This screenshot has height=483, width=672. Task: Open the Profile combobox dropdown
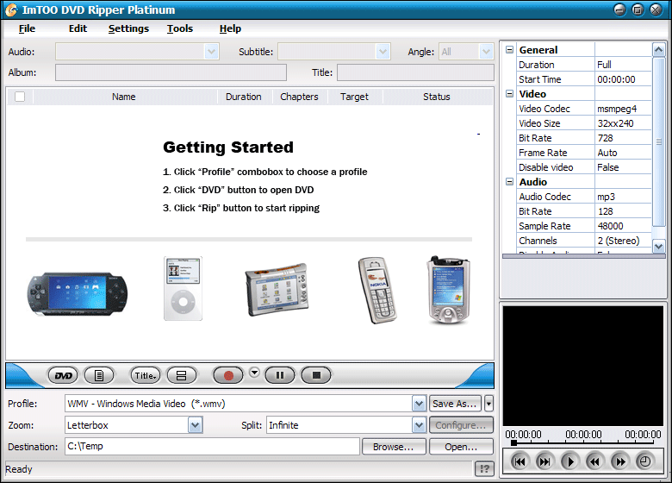tap(419, 403)
